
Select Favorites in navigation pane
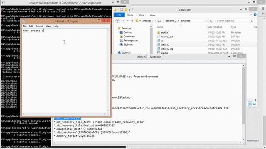tap(126, 29)
